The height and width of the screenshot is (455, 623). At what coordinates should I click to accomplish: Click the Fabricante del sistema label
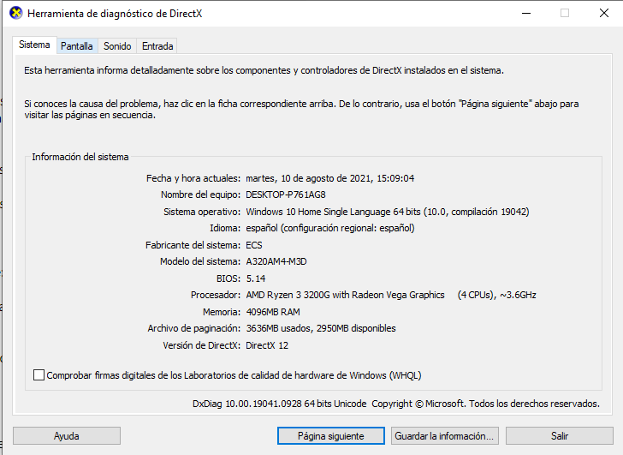[x=193, y=245]
